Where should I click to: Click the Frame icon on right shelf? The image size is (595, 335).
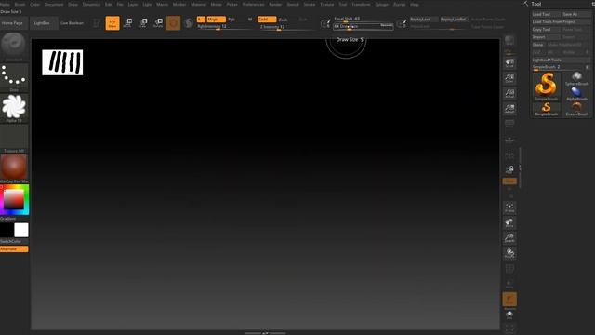509,208
